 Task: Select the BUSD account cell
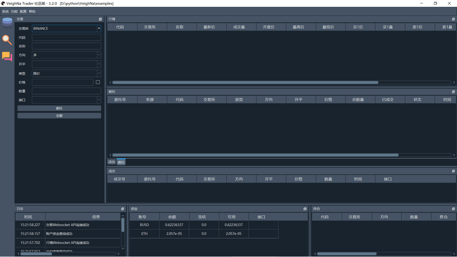[144, 225]
